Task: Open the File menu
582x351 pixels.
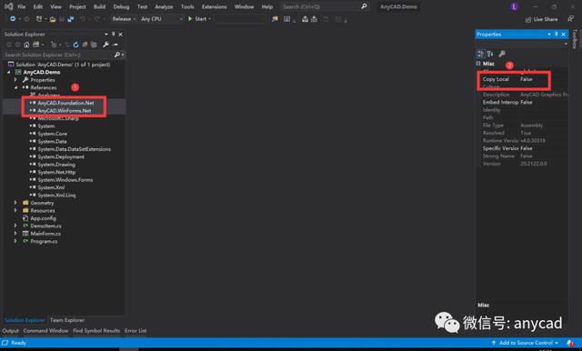Action: point(22,6)
